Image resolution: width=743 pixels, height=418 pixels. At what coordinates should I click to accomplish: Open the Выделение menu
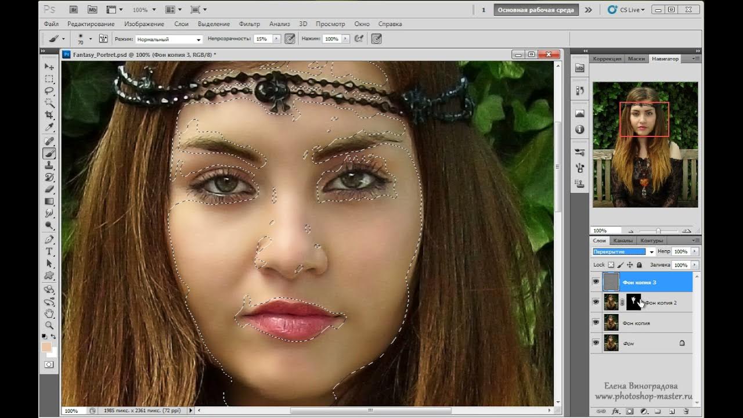pos(214,24)
